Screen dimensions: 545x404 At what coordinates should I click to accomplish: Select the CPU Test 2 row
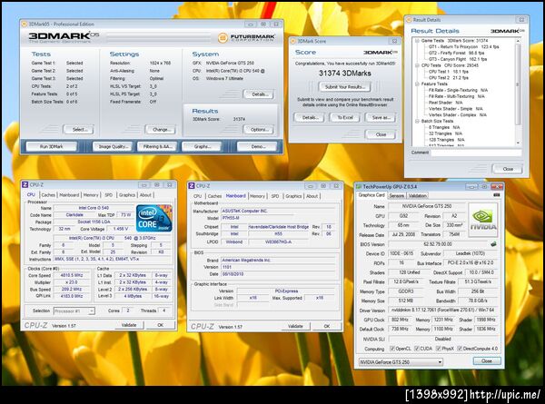pyautogui.click(x=449, y=78)
